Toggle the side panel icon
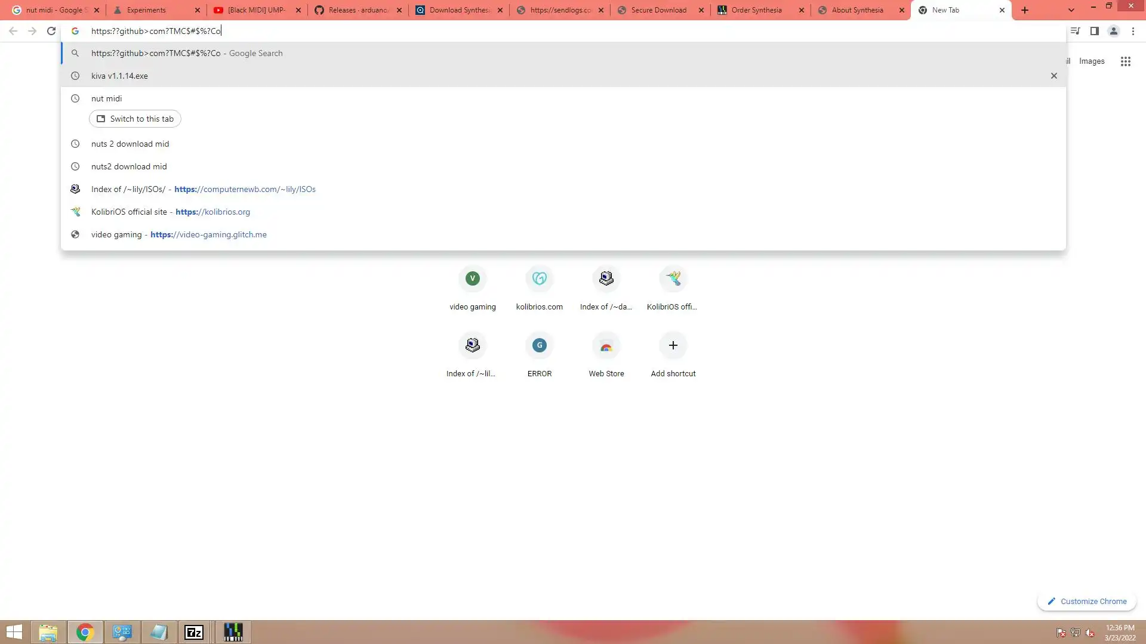The width and height of the screenshot is (1146, 644). coord(1094,31)
